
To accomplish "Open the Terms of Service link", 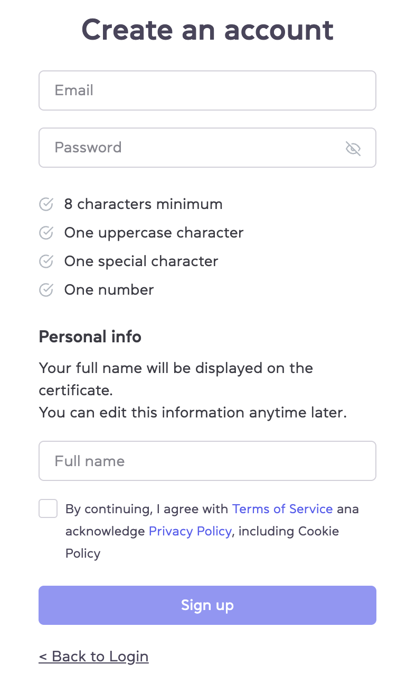I will click(282, 509).
